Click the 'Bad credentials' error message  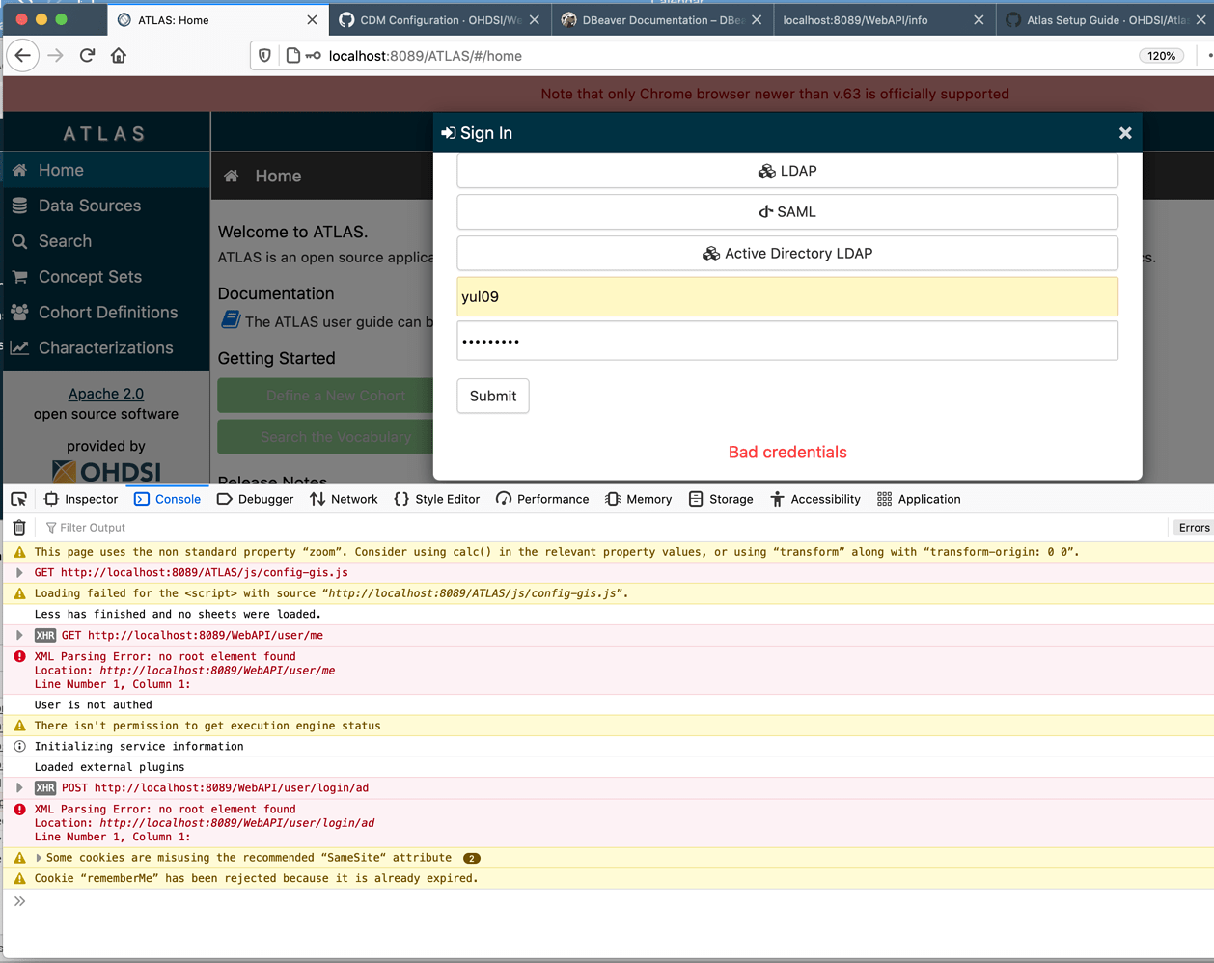pos(787,453)
